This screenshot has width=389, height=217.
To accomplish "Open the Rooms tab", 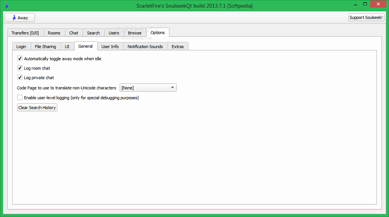I will point(54,33).
